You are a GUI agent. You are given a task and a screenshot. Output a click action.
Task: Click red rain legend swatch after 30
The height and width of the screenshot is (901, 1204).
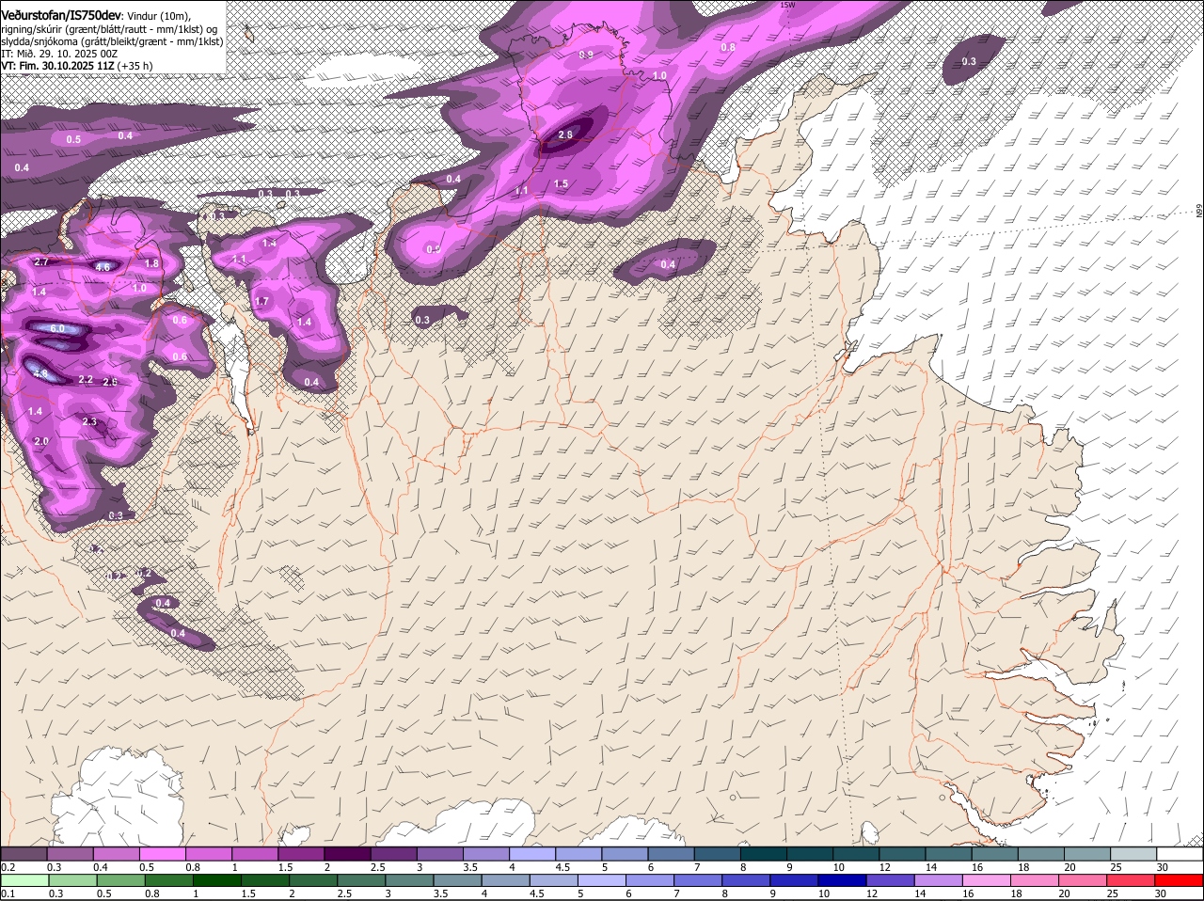1180,881
